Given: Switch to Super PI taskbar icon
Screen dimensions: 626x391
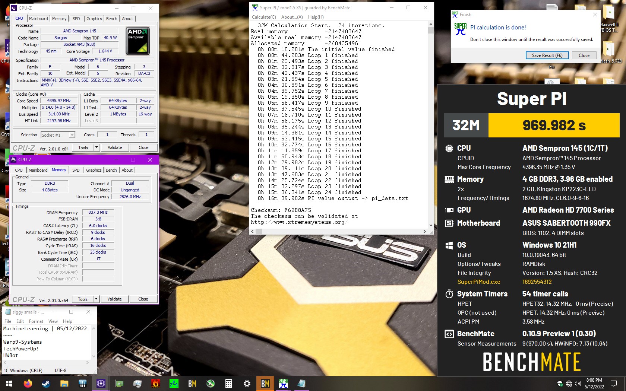Looking at the screenshot, I should point(283,384).
